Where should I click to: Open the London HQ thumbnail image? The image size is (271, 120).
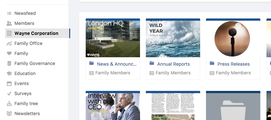click(113, 39)
